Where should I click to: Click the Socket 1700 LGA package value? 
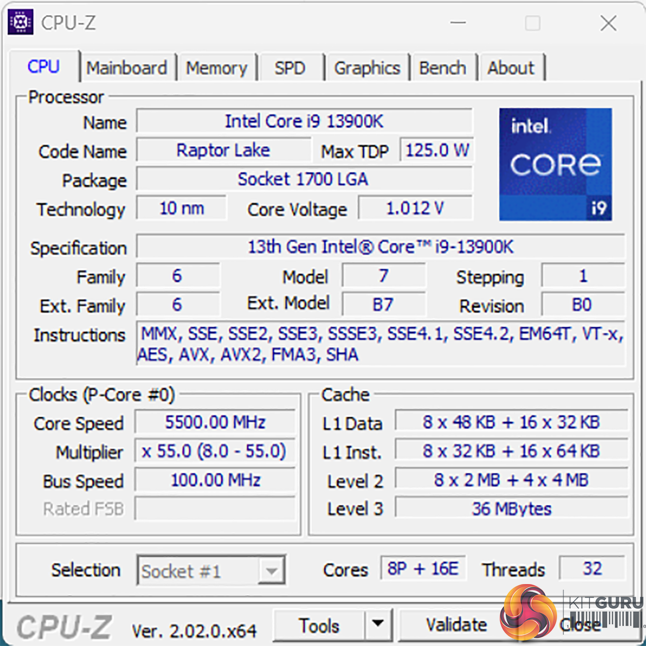pos(304,179)
